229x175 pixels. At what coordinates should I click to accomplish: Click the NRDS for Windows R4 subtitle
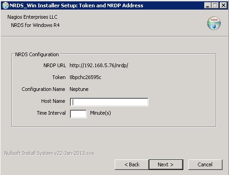click(35, 25)
